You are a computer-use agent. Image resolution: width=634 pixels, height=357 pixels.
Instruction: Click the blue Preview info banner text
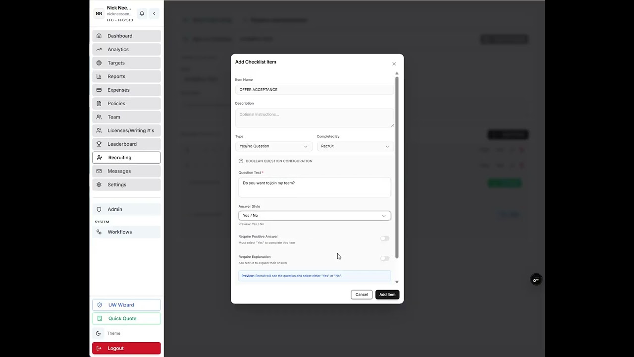[x=291, y=276]
